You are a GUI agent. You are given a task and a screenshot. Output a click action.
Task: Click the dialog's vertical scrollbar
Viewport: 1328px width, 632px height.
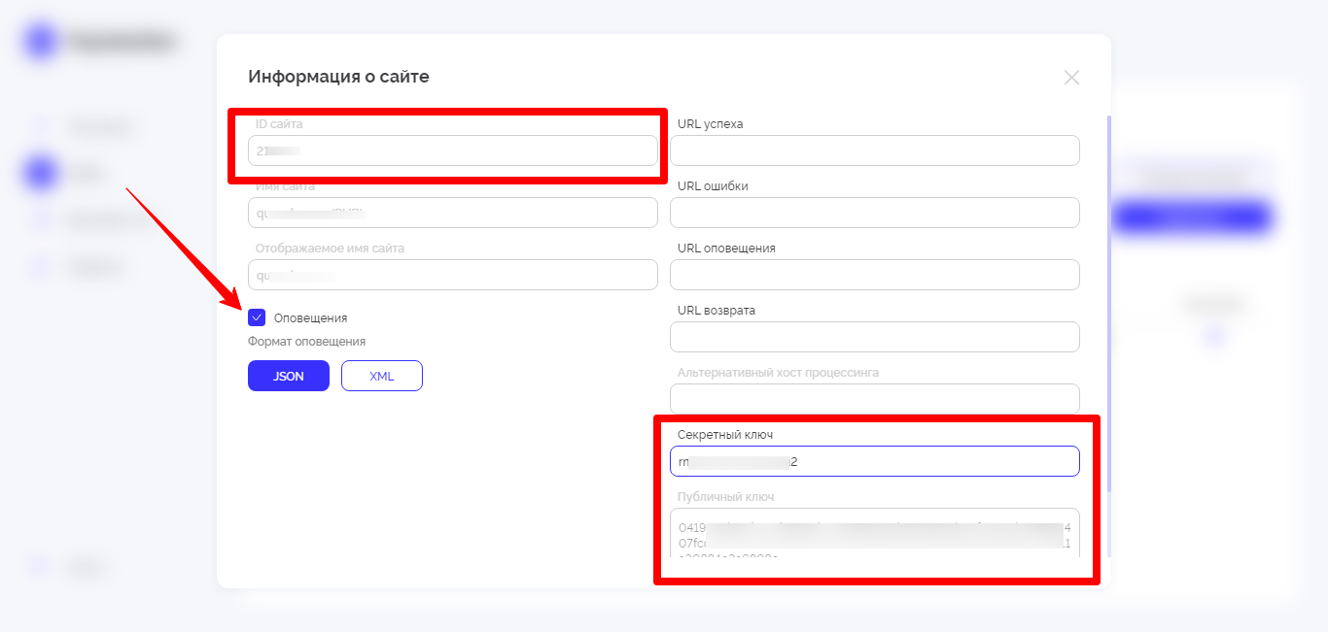pos(1108,291)
